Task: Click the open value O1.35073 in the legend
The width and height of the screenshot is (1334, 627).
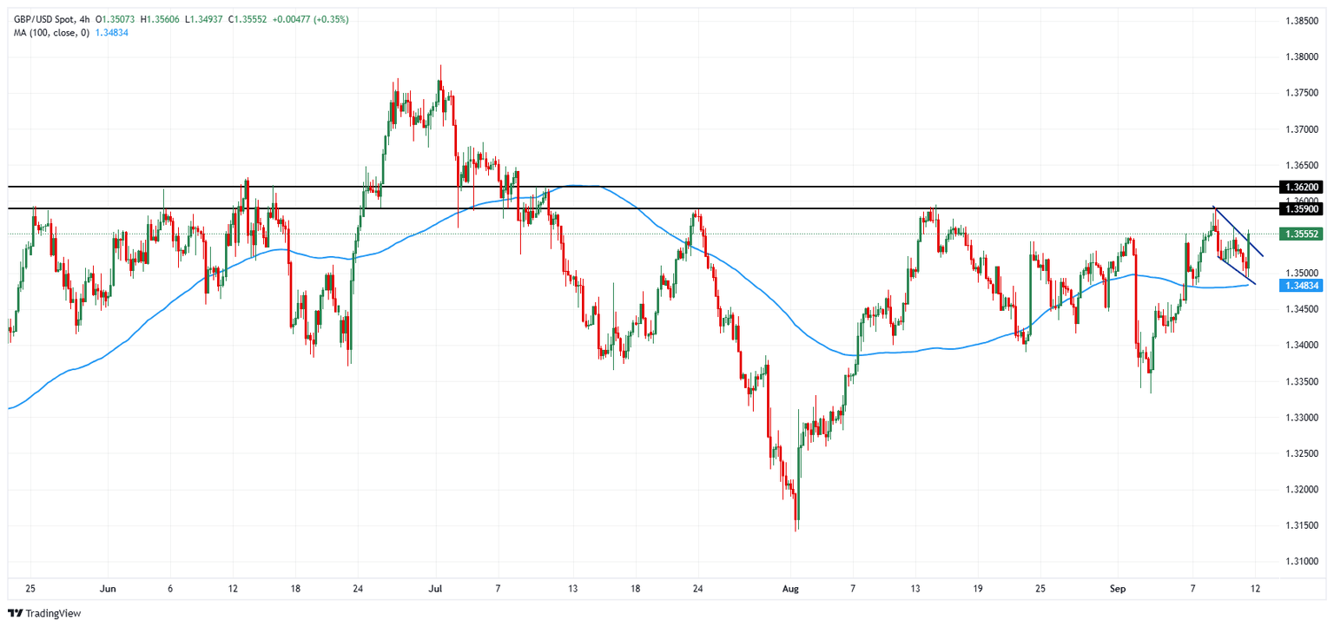Action: (115, 16)
